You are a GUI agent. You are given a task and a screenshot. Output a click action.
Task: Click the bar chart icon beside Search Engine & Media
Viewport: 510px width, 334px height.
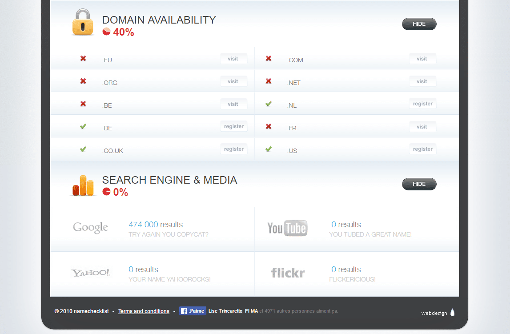[83, 185]
